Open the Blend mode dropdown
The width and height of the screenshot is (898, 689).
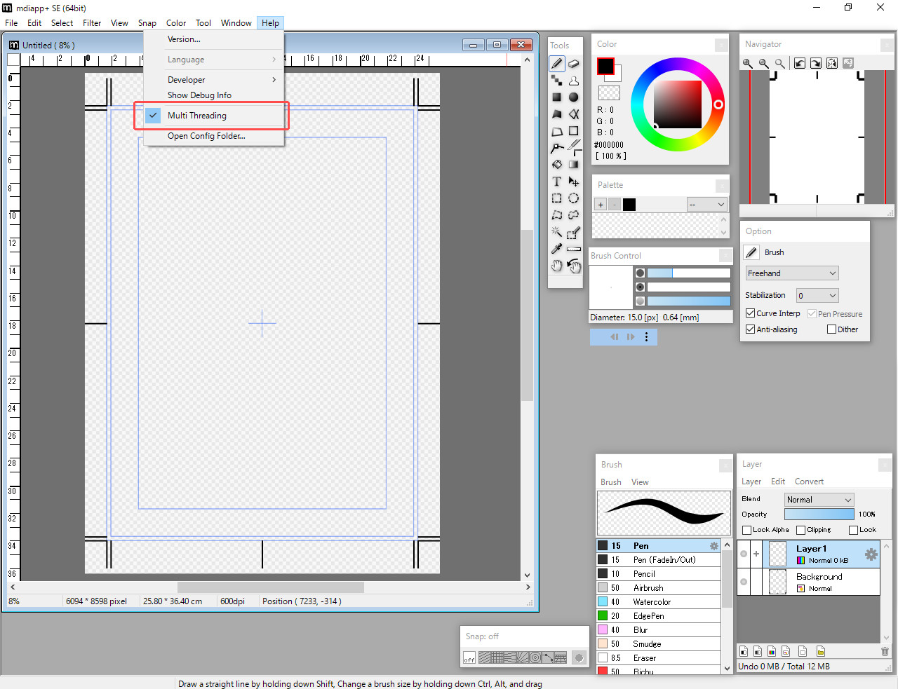(819, 499)
